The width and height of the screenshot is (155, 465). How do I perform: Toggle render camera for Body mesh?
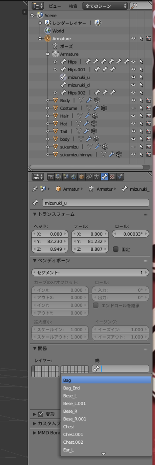(148, 101)
